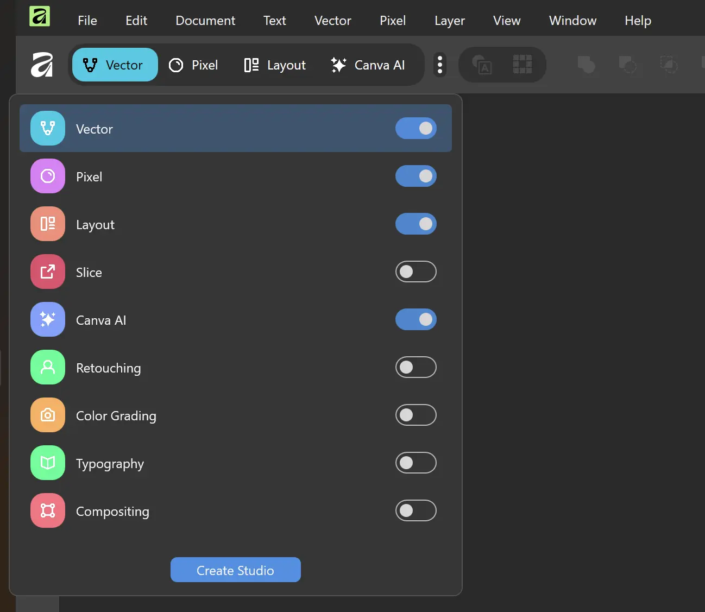Open the Layer menu
Screen dimensions: 705x612
tap(449, 21)
